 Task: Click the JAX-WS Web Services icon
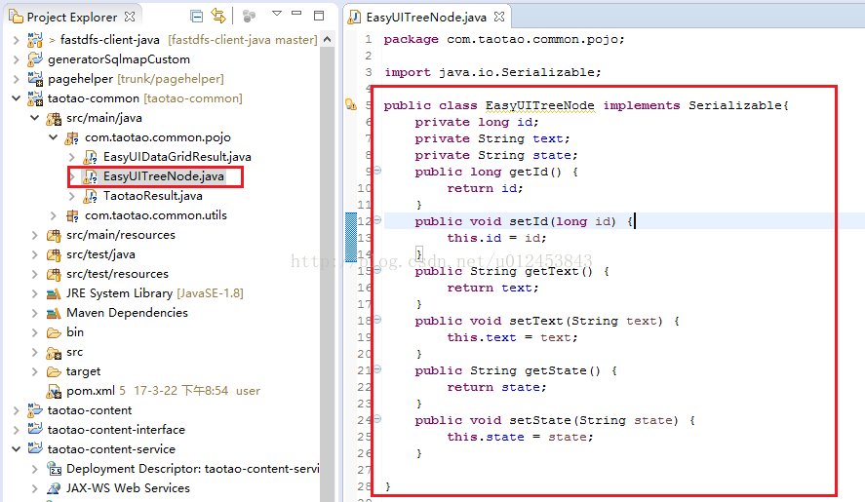(54, 488)
